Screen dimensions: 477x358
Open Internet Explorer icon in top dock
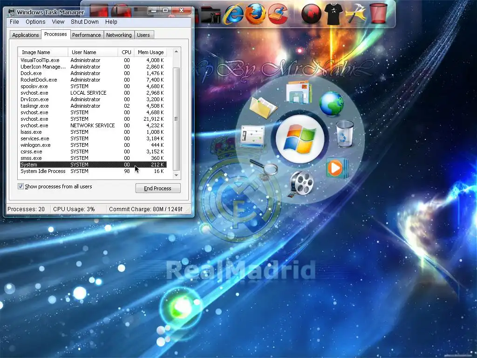tap(233, 14)
